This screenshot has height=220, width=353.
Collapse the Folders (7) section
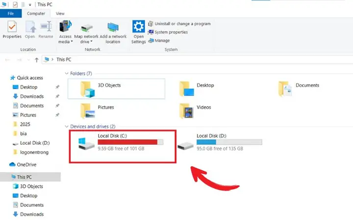[67, 73]
